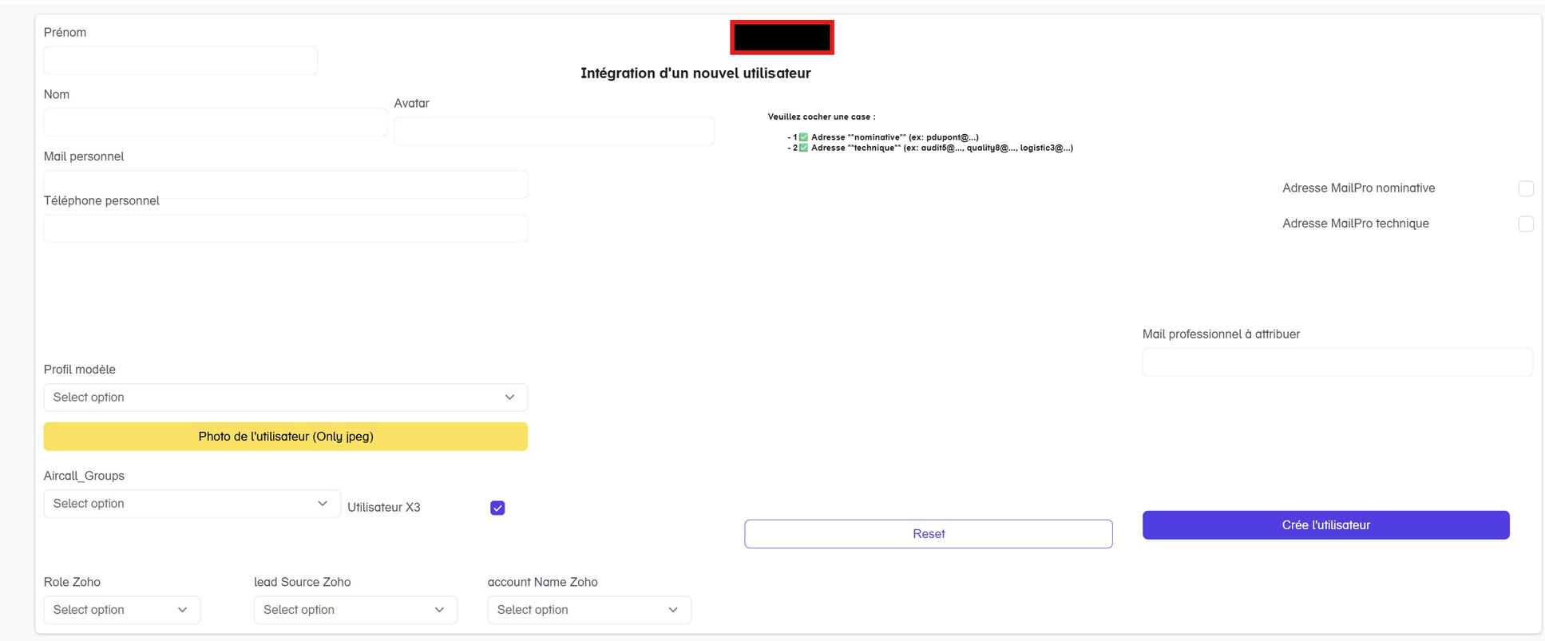The height and width of the screenshot is (641, 1545).
Task: Click the green check icon beside nominative example
Action: 803,137
